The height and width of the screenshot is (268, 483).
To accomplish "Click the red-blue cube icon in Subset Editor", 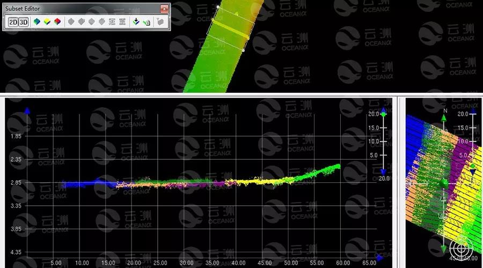I will (57, 21).
